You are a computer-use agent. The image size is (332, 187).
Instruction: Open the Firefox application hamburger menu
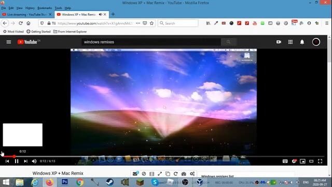click(x=327, y=23)
